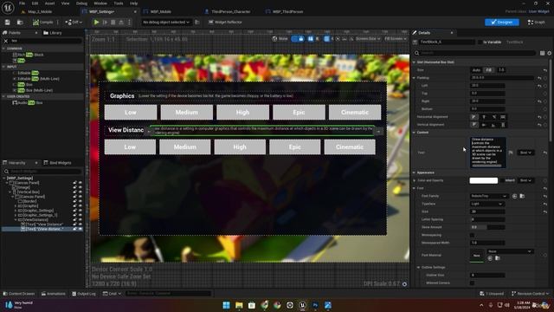Viewport: 554px width, 312px height.
Task: Collapse the Slot (Horizontal Box Slot) section
Action: (414, 62)
